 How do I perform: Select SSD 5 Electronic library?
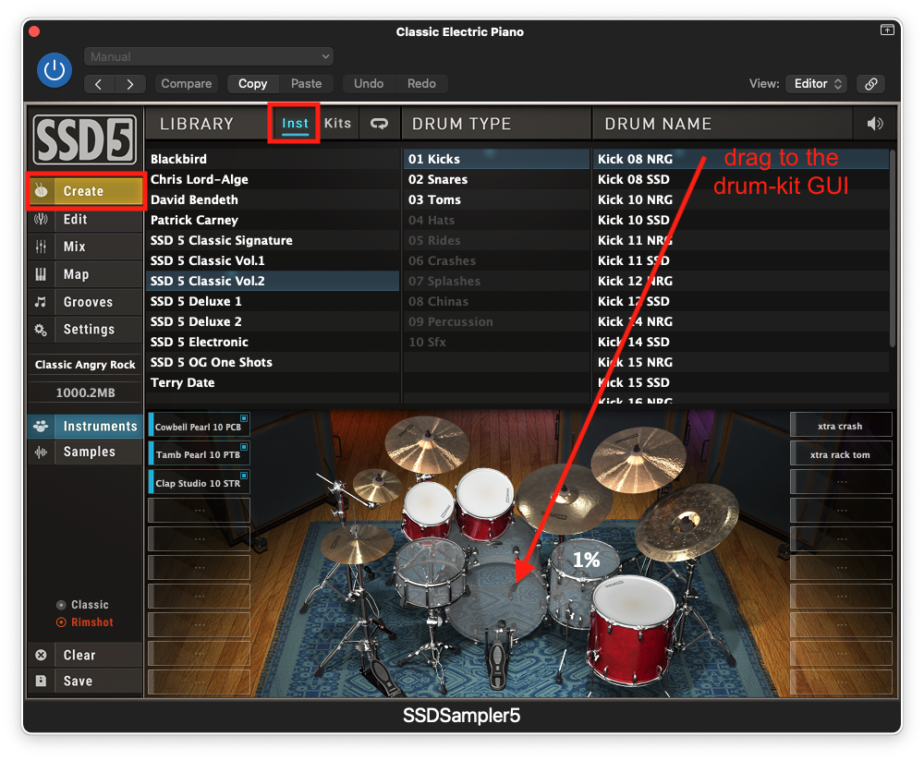click(x=200, y=342)
